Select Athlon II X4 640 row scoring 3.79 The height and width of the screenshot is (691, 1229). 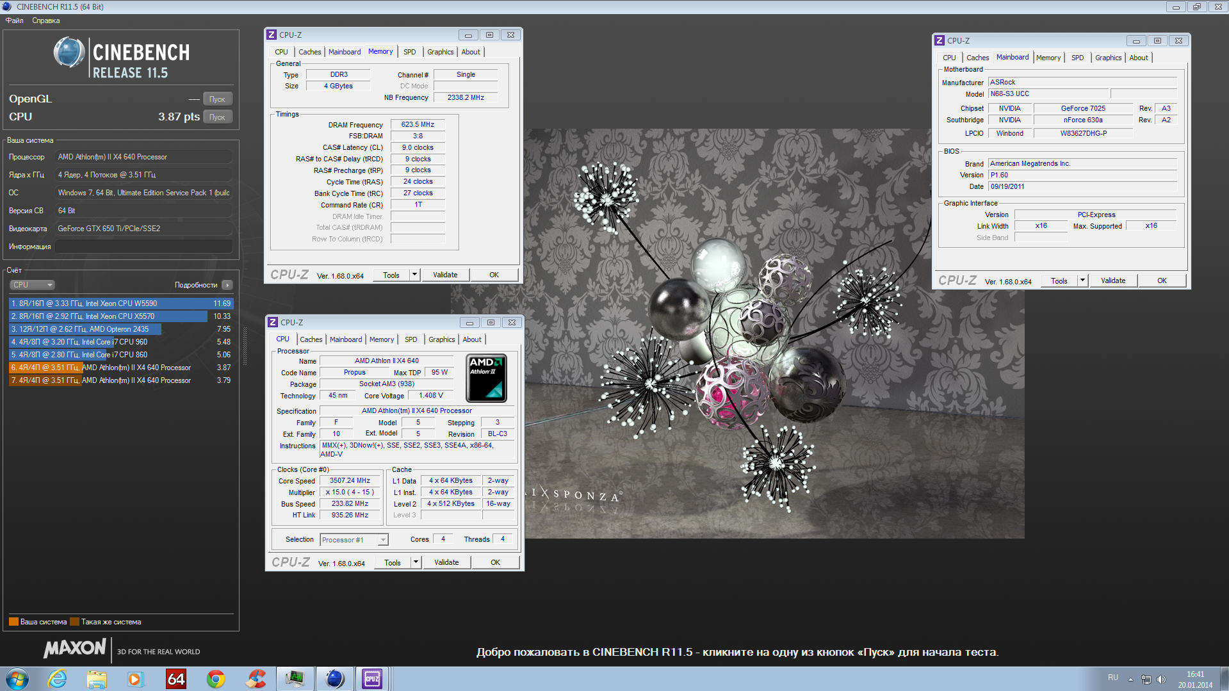coord(121,380)
